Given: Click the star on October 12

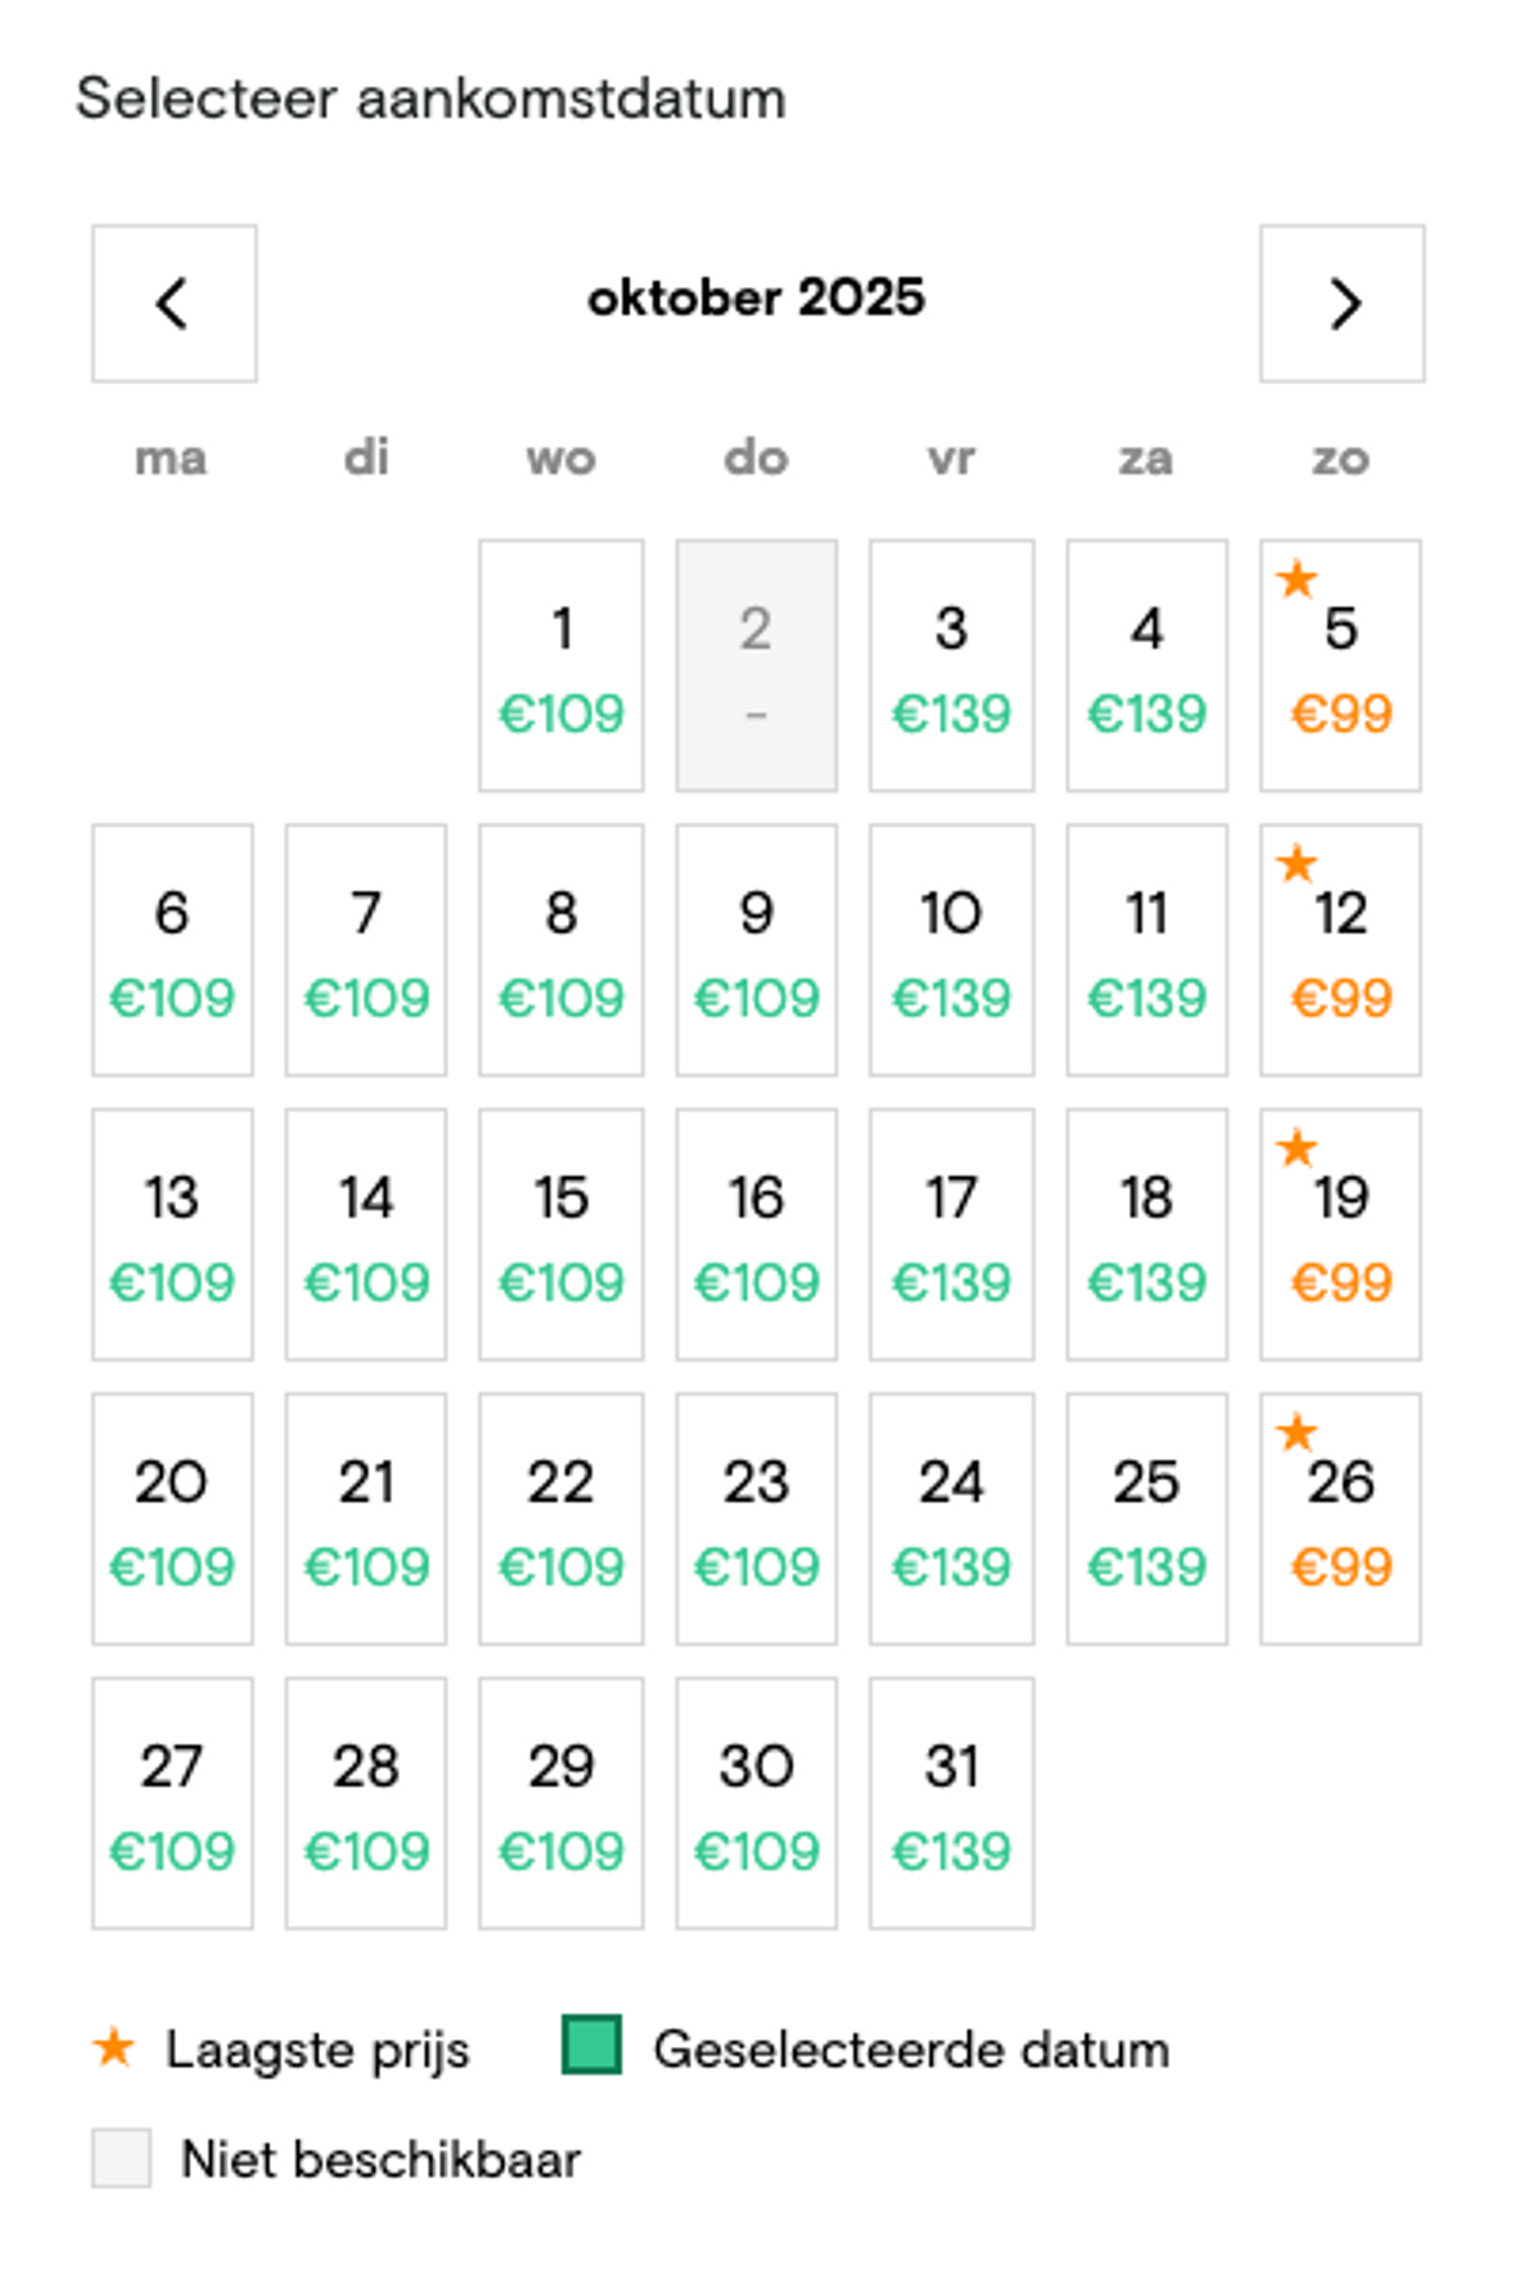Looking at the screenshot, I should (1297, 864).
